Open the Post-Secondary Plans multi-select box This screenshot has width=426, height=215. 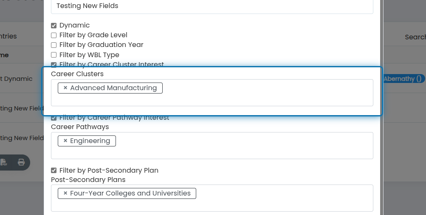coord(212,198)
